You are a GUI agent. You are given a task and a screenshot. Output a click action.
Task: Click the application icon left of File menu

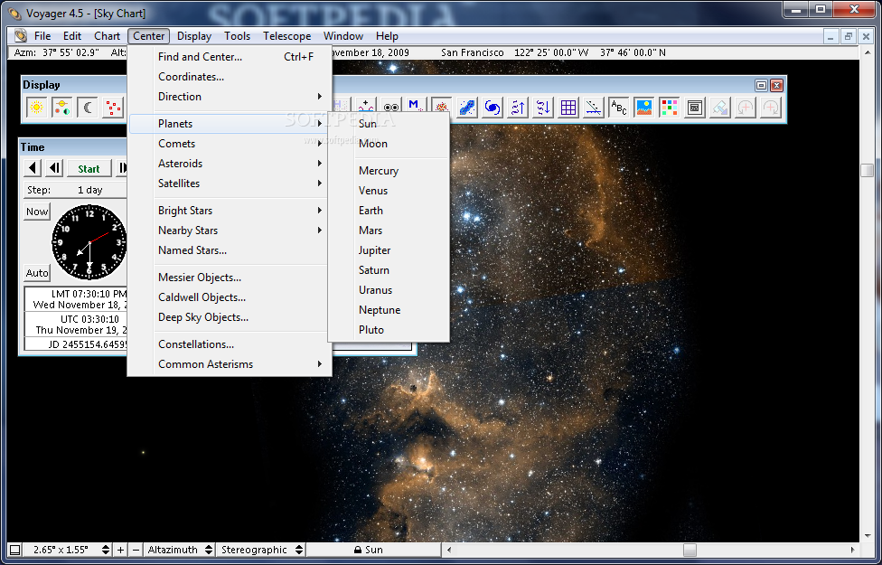pos(21,35)
